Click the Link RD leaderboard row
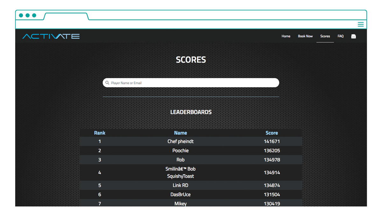382x220 pixels. [180, 185]
